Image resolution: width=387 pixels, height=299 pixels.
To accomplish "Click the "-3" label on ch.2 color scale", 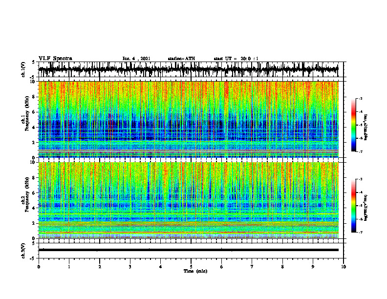I will click(360, 179).
